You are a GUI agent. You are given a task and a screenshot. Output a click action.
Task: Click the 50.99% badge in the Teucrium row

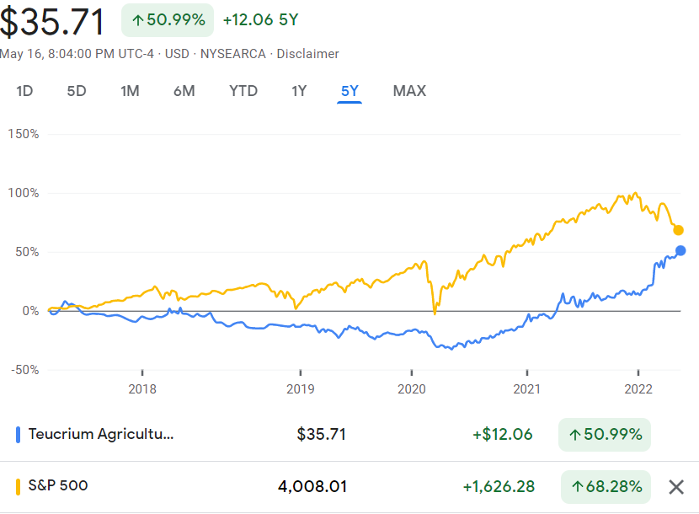(x=604, y=435)
